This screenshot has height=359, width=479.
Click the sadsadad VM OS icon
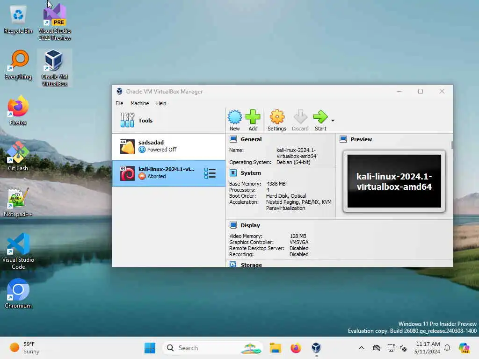[127, 147]
